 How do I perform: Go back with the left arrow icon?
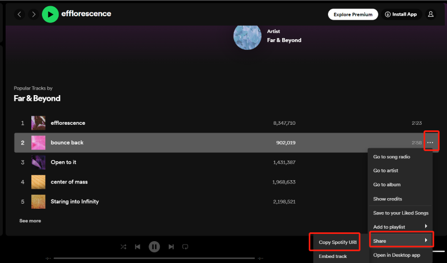[20, 14]
